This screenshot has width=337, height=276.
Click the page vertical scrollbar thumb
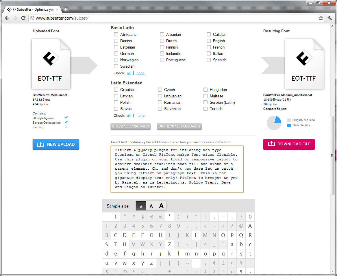click(x=332, y=155)
